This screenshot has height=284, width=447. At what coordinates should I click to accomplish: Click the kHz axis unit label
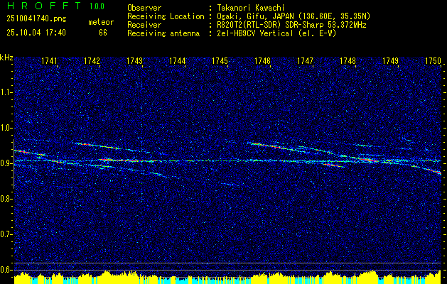pos(6,58)
